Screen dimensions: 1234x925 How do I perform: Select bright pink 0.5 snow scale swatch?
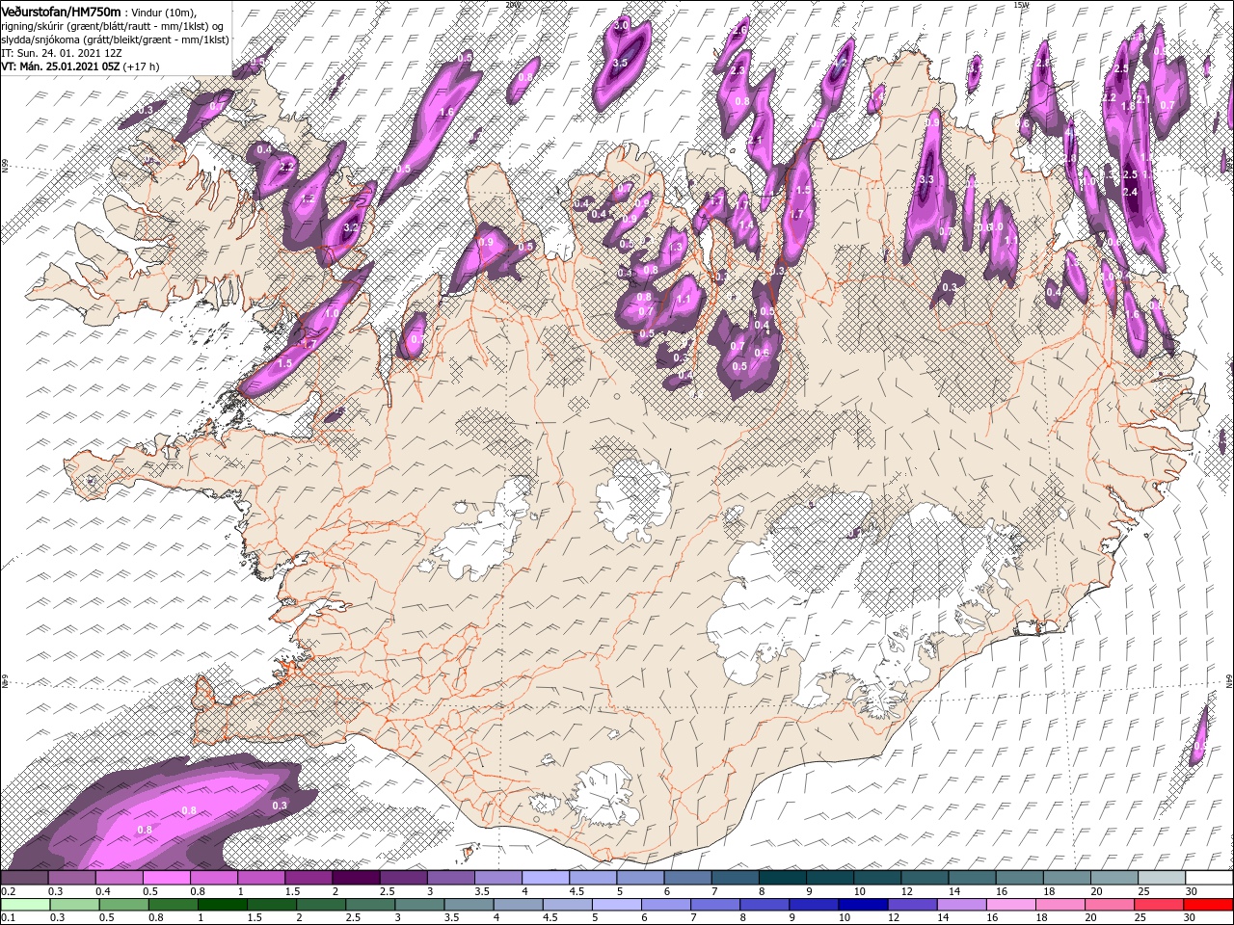tap(166, 878)
